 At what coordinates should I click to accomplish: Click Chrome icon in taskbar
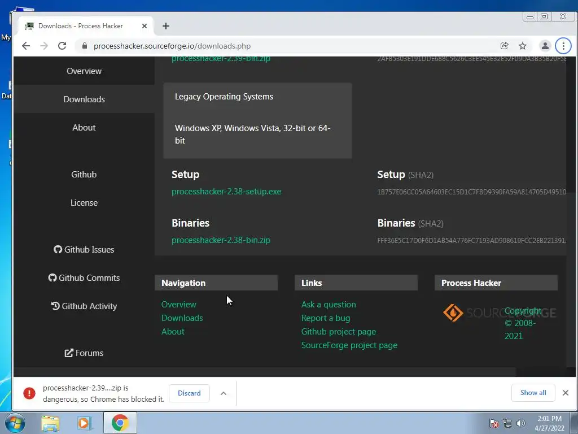click(120, 423)
